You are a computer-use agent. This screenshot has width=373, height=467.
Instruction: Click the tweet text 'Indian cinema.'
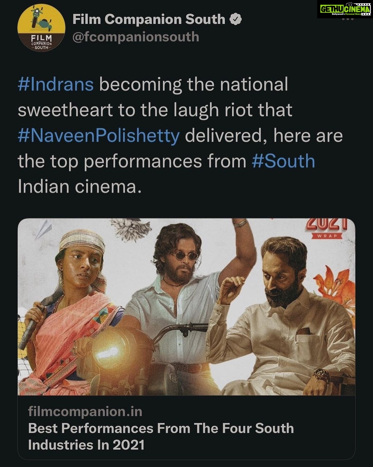[80, 187]
